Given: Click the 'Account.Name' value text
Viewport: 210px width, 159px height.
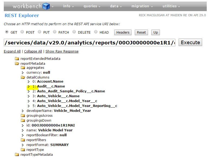Looking at the screenshot, I should 50,81.
